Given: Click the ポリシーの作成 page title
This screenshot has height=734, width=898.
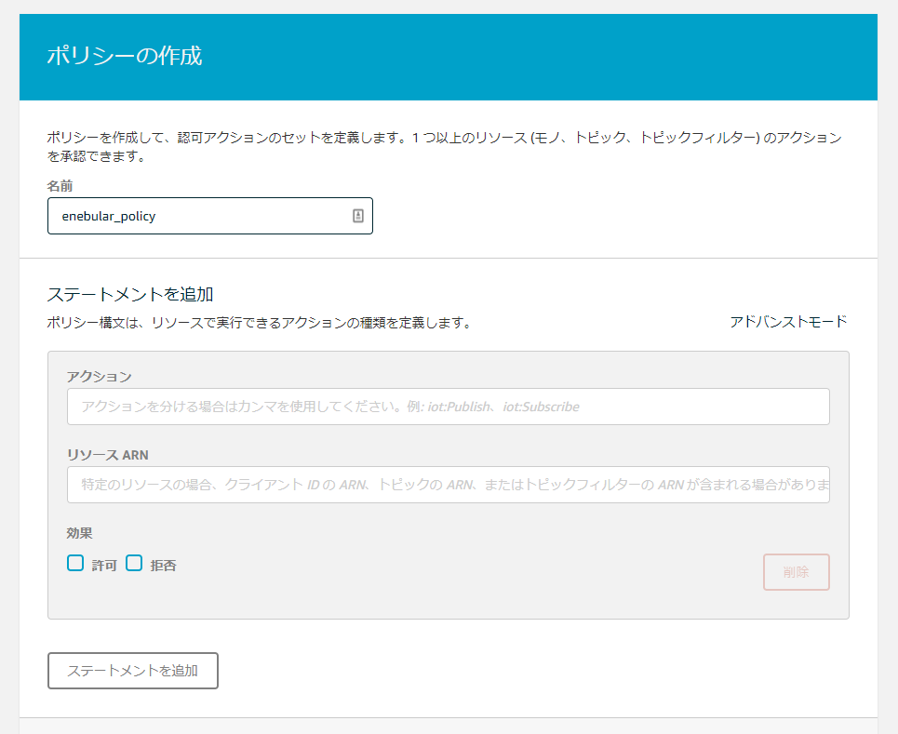Looking at the screenshot, I should (x=124, y=56).
